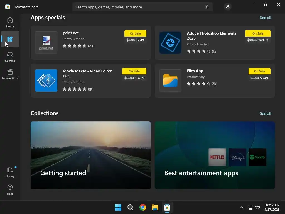Click See all for Apps specials
This screenshot has width=285, height=214.
point(265,18)
